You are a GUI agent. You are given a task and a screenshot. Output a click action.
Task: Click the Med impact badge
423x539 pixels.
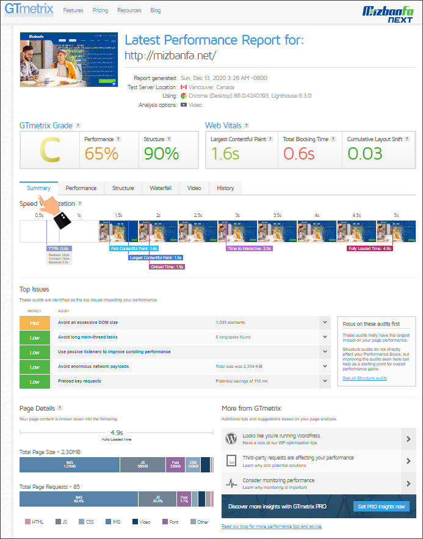35,323
